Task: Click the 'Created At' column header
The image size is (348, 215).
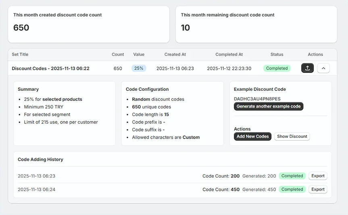Action: (175, 54)
